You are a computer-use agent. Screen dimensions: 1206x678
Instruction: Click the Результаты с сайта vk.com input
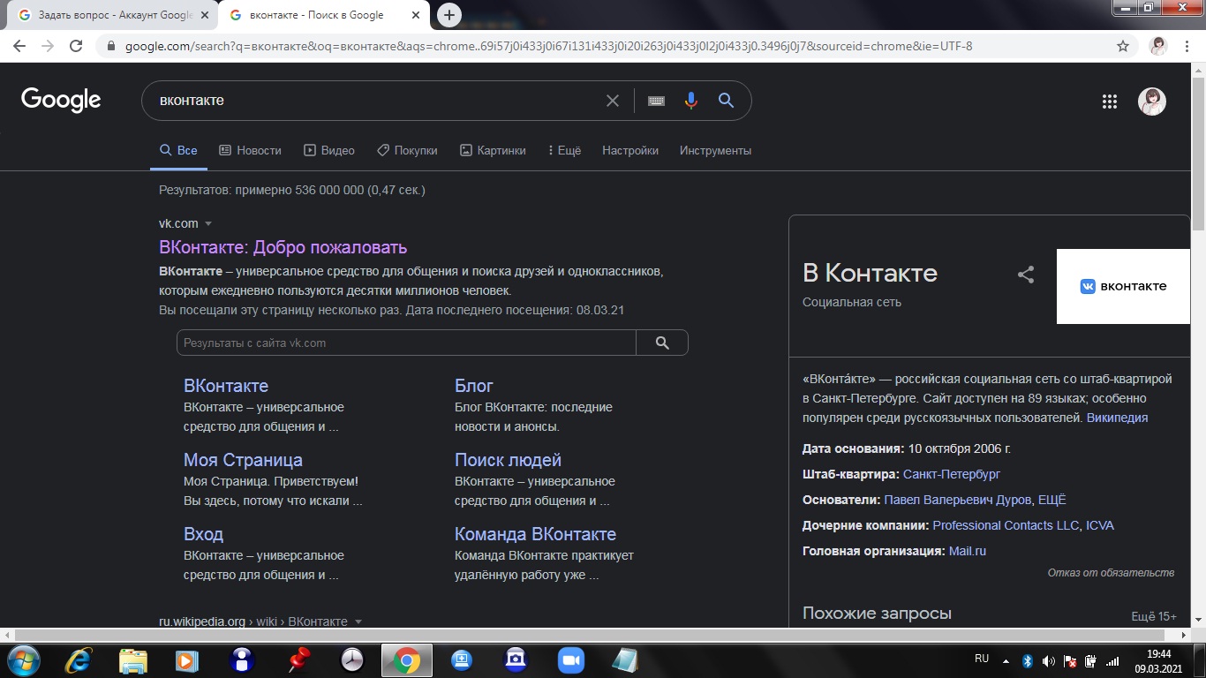tap(406, 343)
